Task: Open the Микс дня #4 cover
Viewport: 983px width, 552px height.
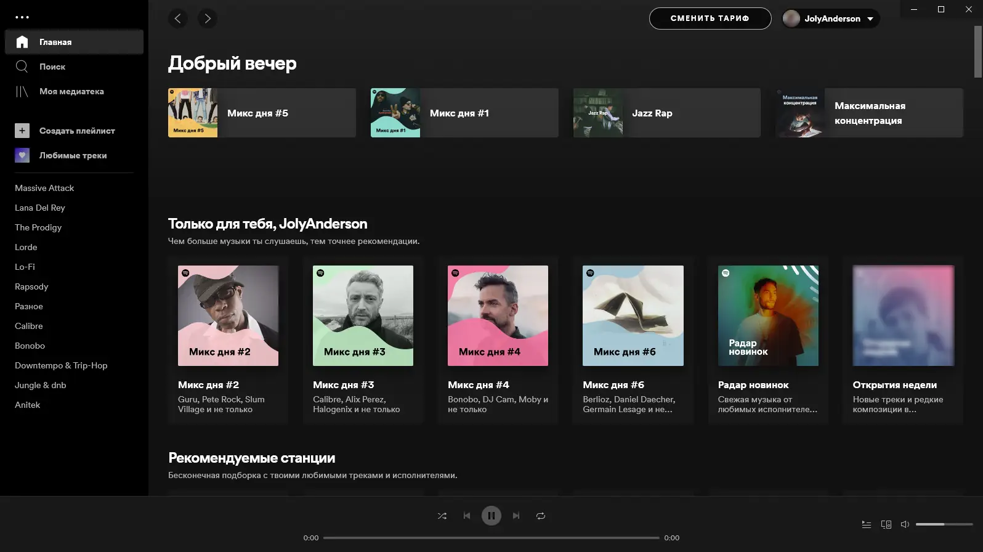Action: click(x=498, y=315)
